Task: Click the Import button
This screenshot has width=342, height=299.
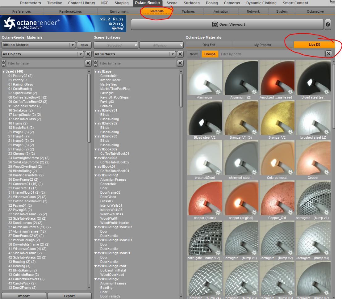Action: (24, 296)
